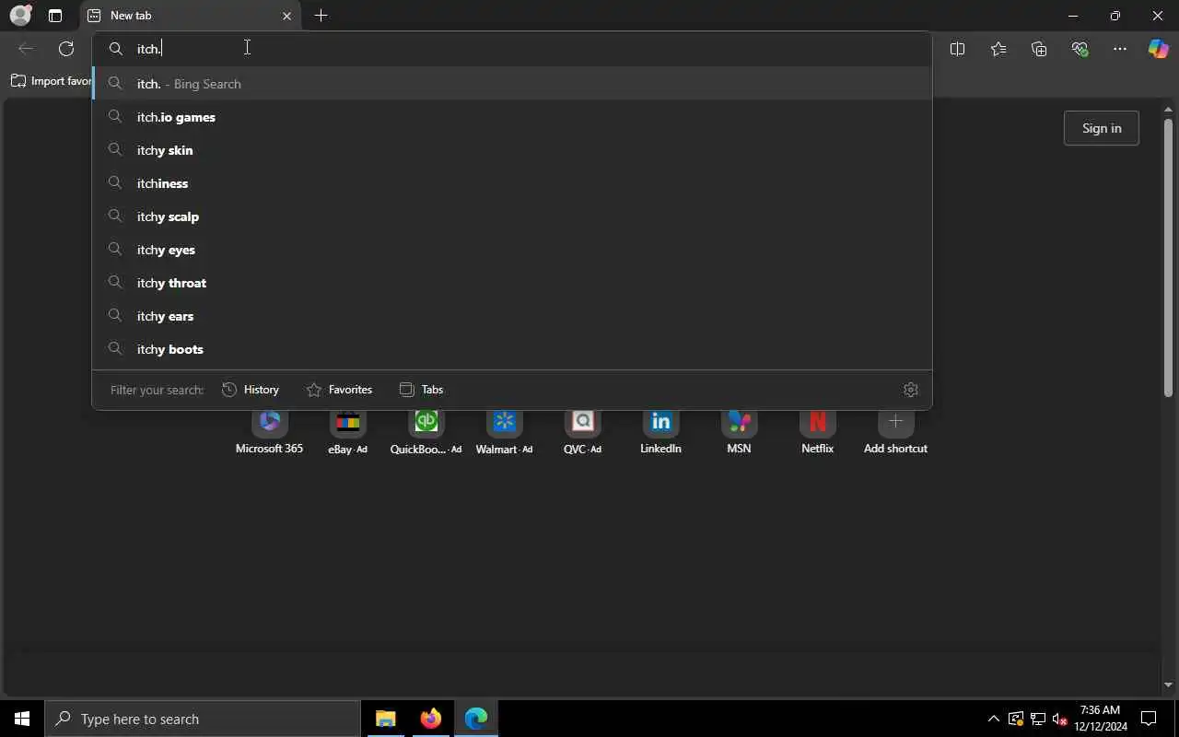Image resolution: width=1179 pixels, height=737 pixels.
Task: Filter search by Favorites
Action: click(x=339, y=390)
